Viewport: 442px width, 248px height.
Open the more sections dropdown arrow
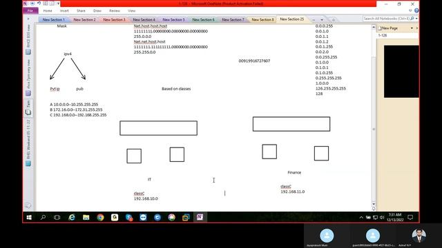pyautogui.click(x=322, y=20)
